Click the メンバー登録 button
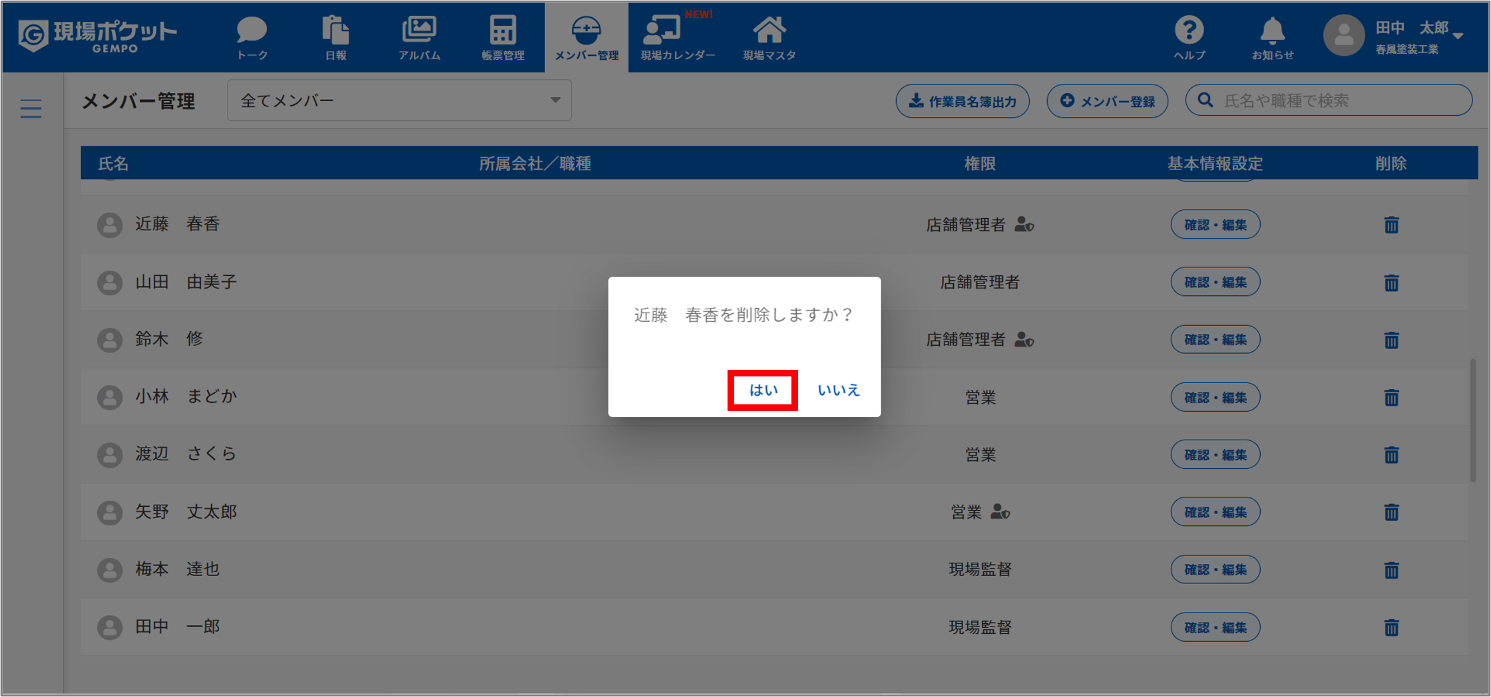 point(1107,101)
